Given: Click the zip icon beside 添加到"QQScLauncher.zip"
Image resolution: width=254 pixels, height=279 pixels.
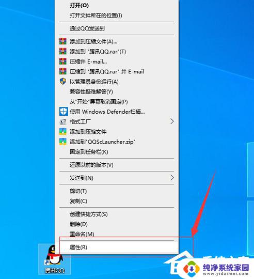Looking at the screenshot, I should click(x=63, y=142).
